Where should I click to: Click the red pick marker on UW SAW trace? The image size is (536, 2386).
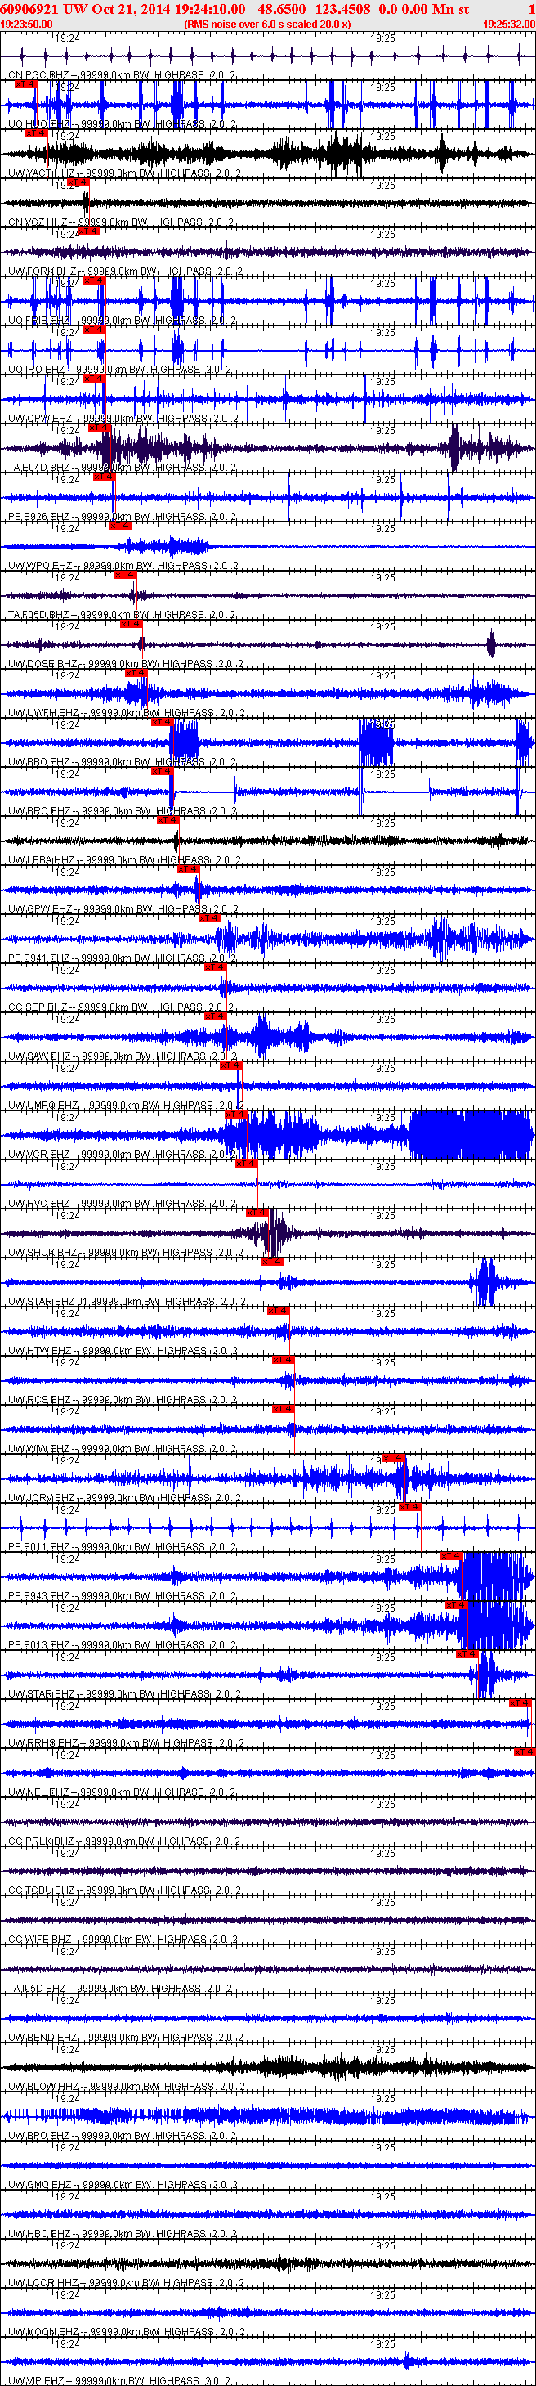[215, 1017]
